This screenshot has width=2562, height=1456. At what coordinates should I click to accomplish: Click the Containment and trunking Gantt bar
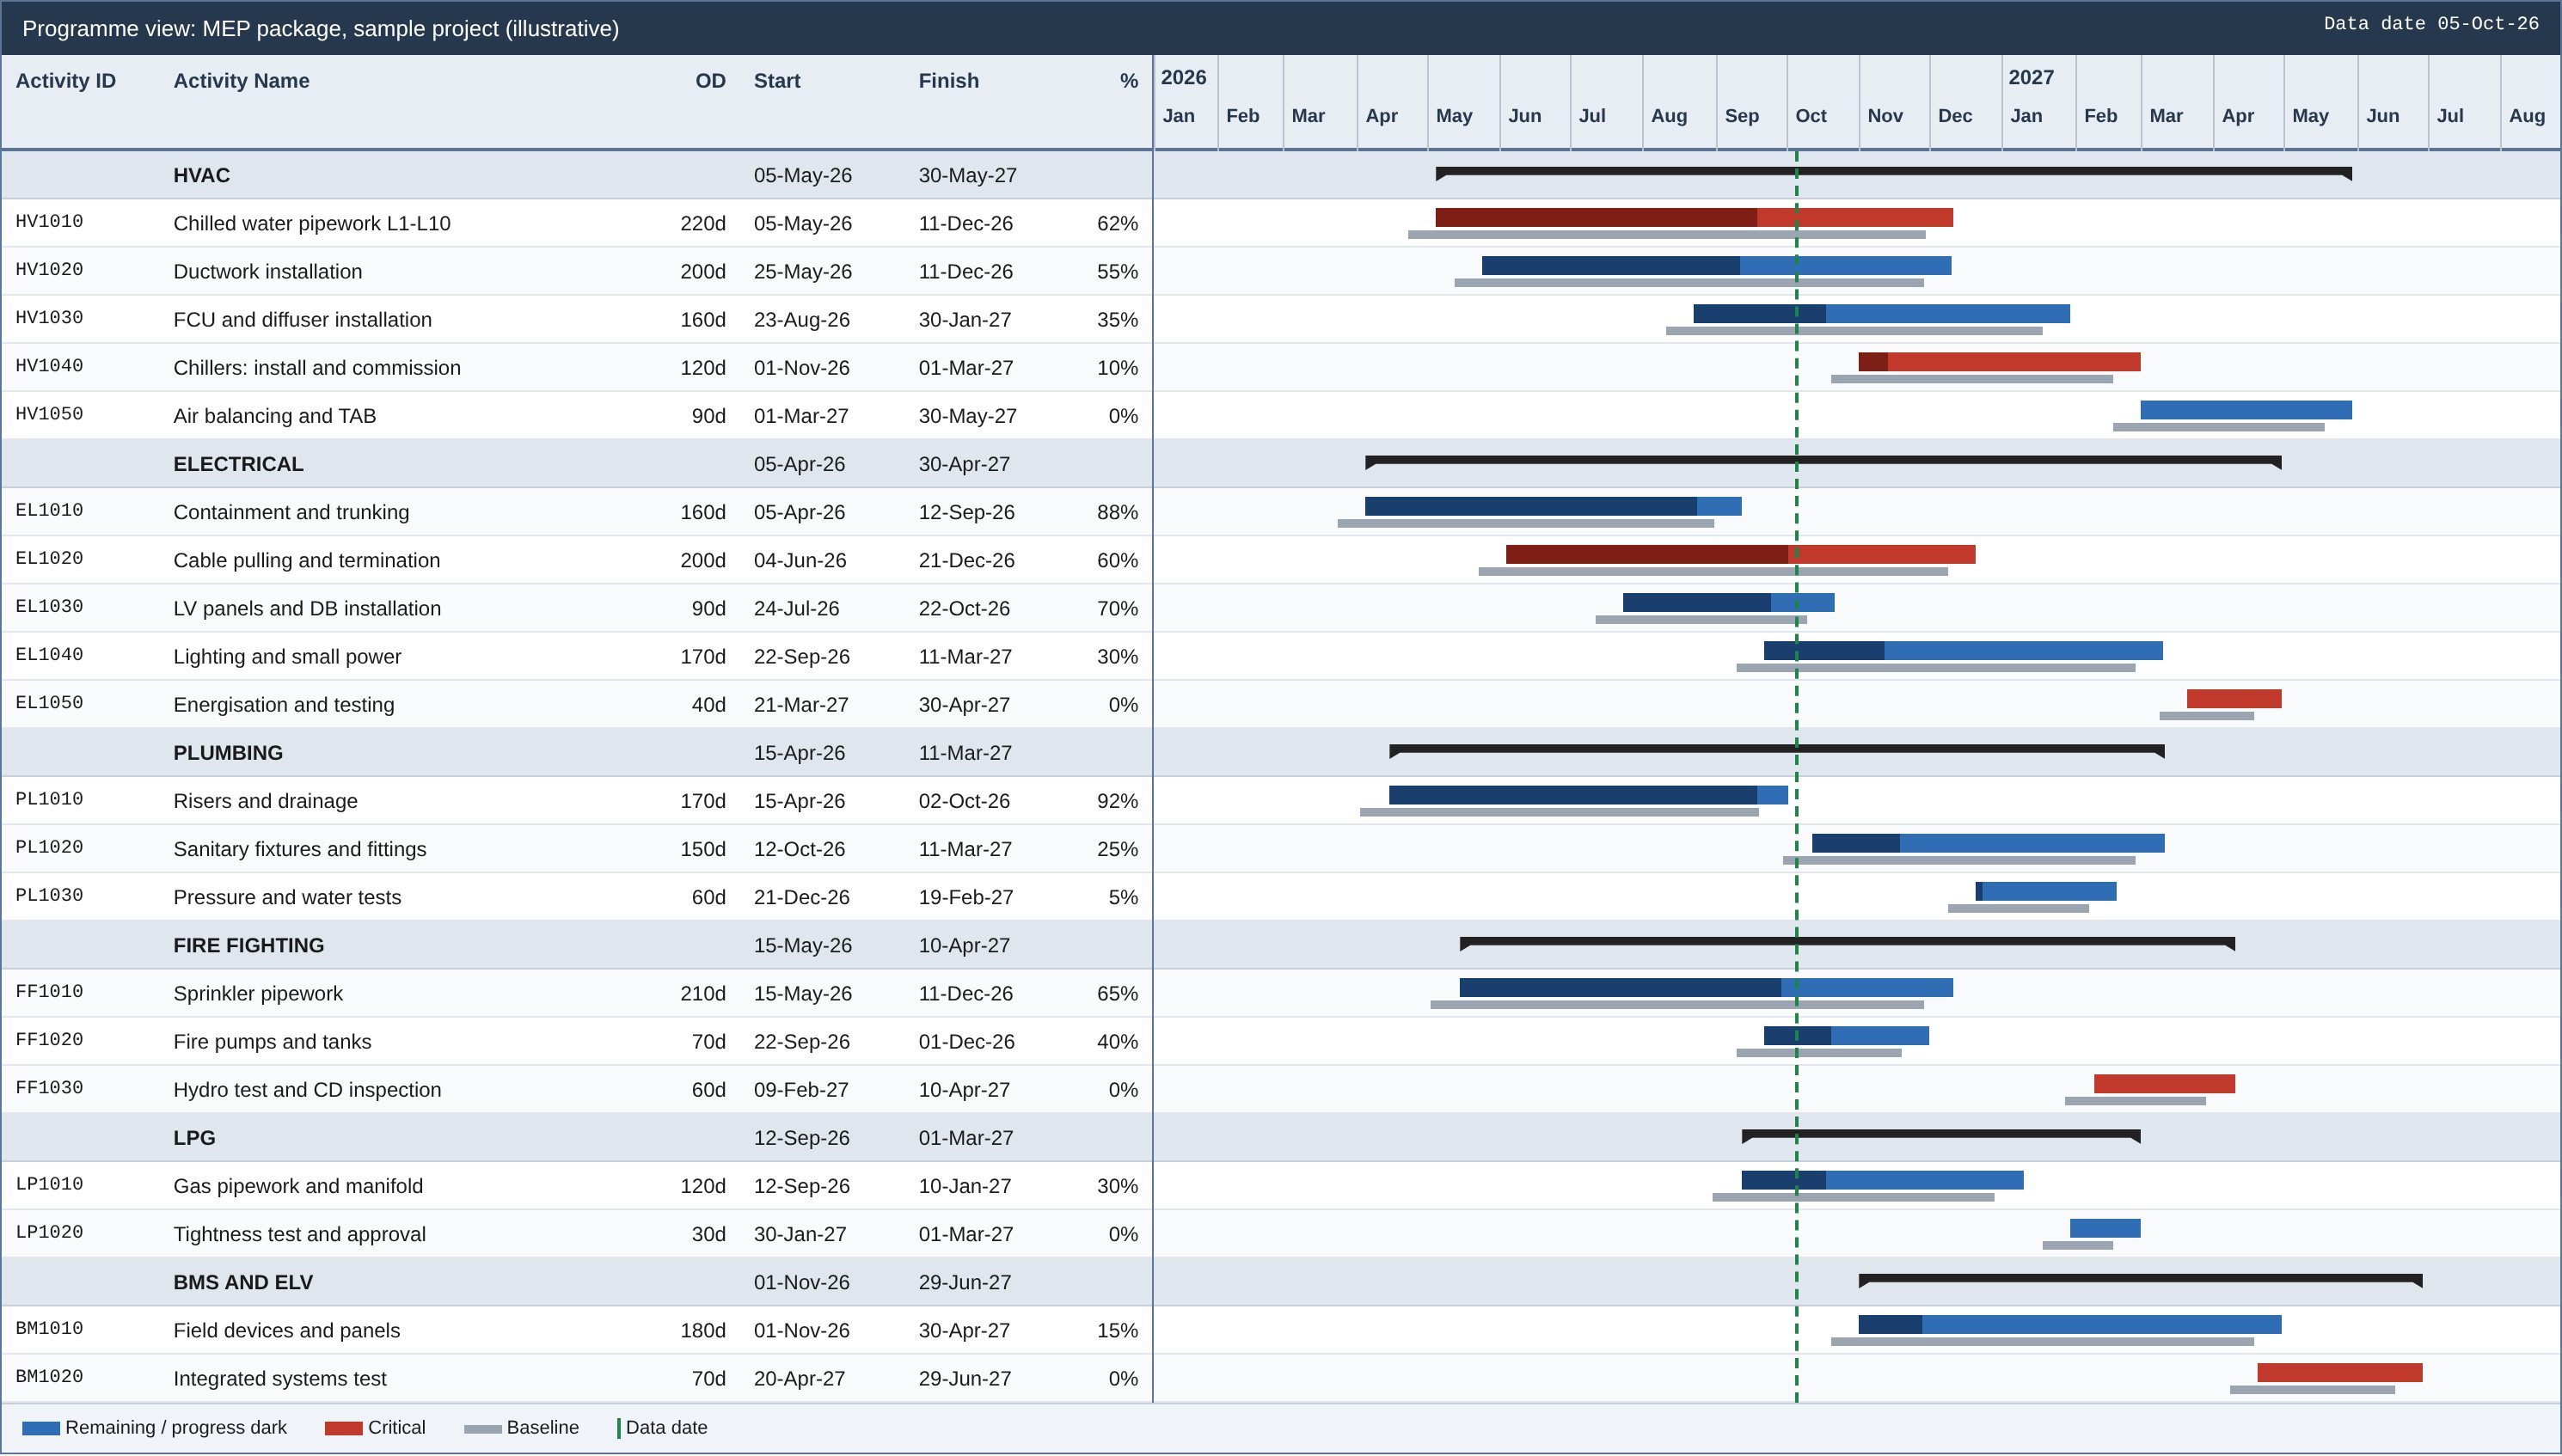click(x=1553, y=506)
